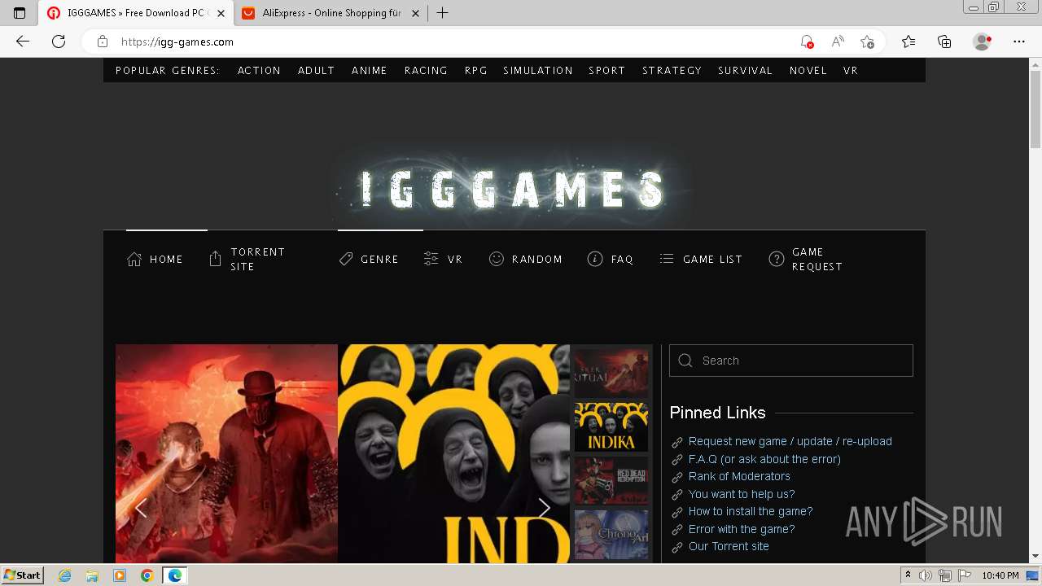The height and width of the screenshot is (586, 1042).
Task: Select the Chrono Ark slider thumbnail
Action: 611,534
